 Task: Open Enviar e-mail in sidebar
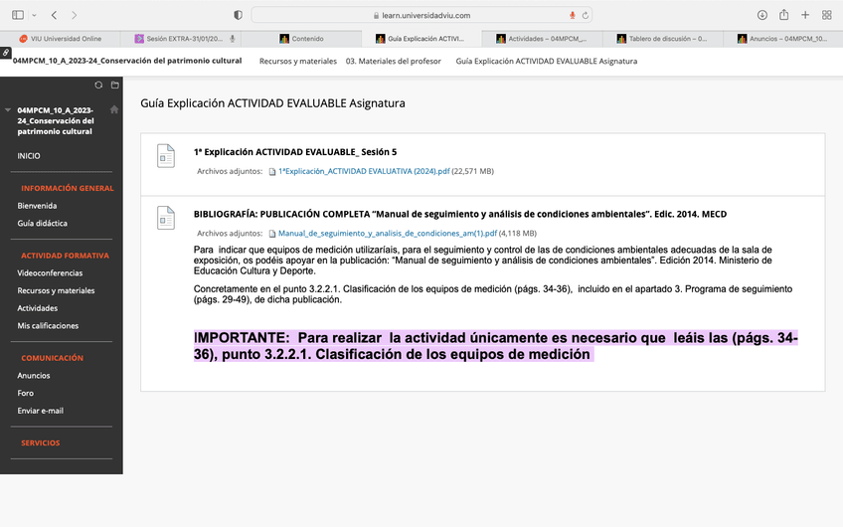(41, 411)
